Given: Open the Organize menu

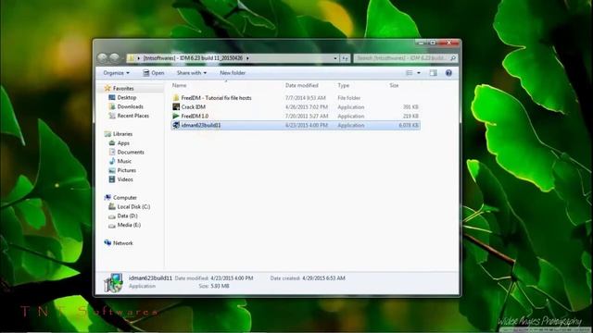Looking at the screenshot, I should (x=116, y=73).
